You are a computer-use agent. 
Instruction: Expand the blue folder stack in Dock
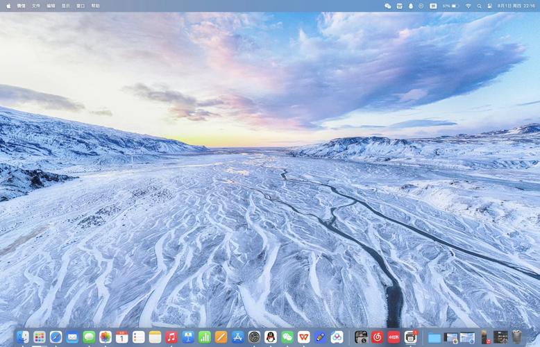pyautogui.click(x=434, y=337)
